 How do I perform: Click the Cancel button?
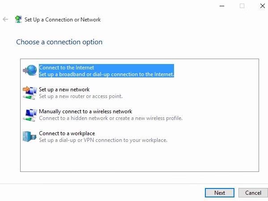tap(253, 193)
